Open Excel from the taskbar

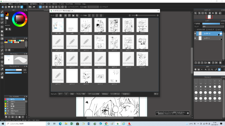tap(72, 124)
